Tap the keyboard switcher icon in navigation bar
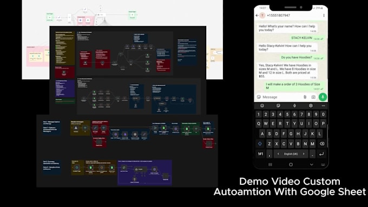 point(323,164)
